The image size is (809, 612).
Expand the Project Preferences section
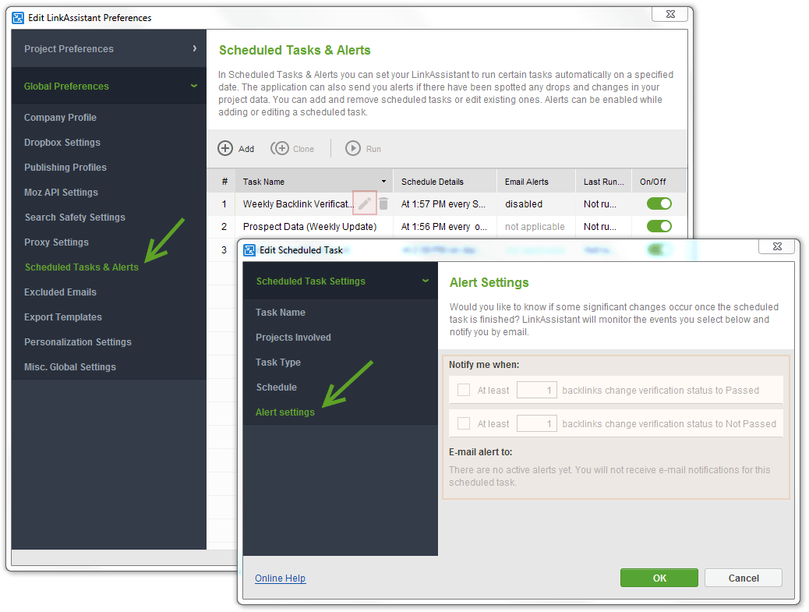tap(109, 48)
